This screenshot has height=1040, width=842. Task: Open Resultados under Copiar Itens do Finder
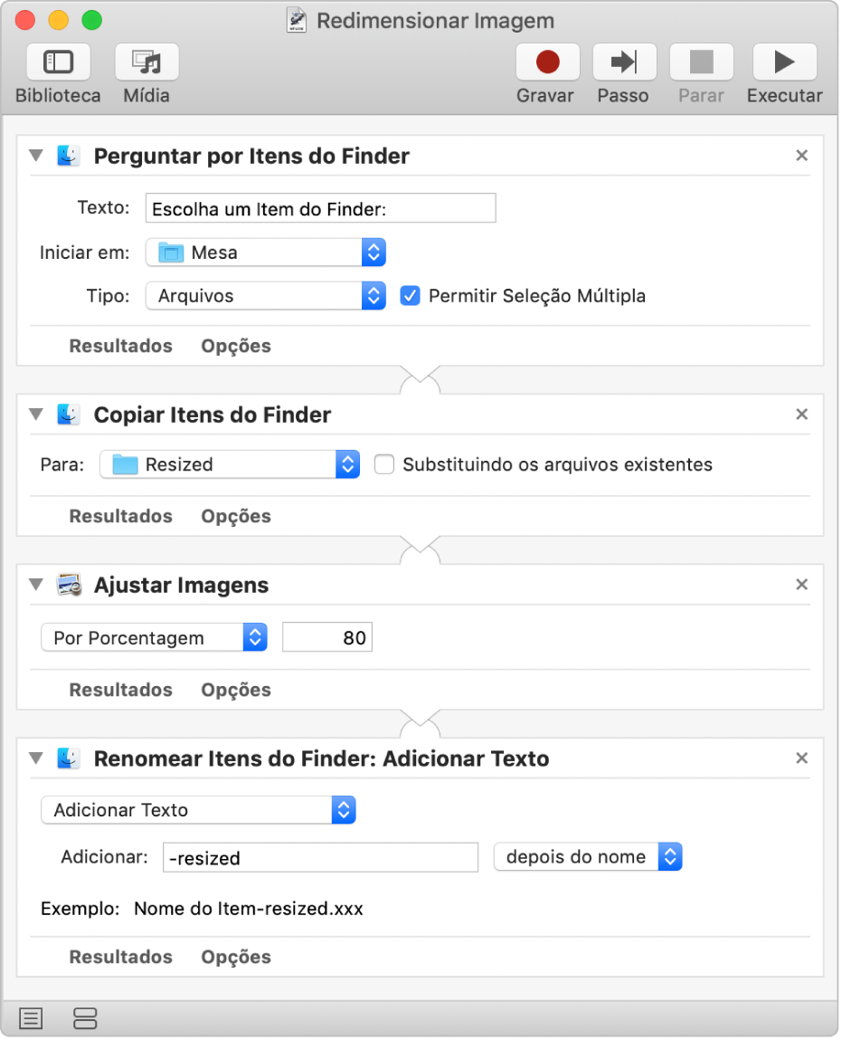(120, 516)
